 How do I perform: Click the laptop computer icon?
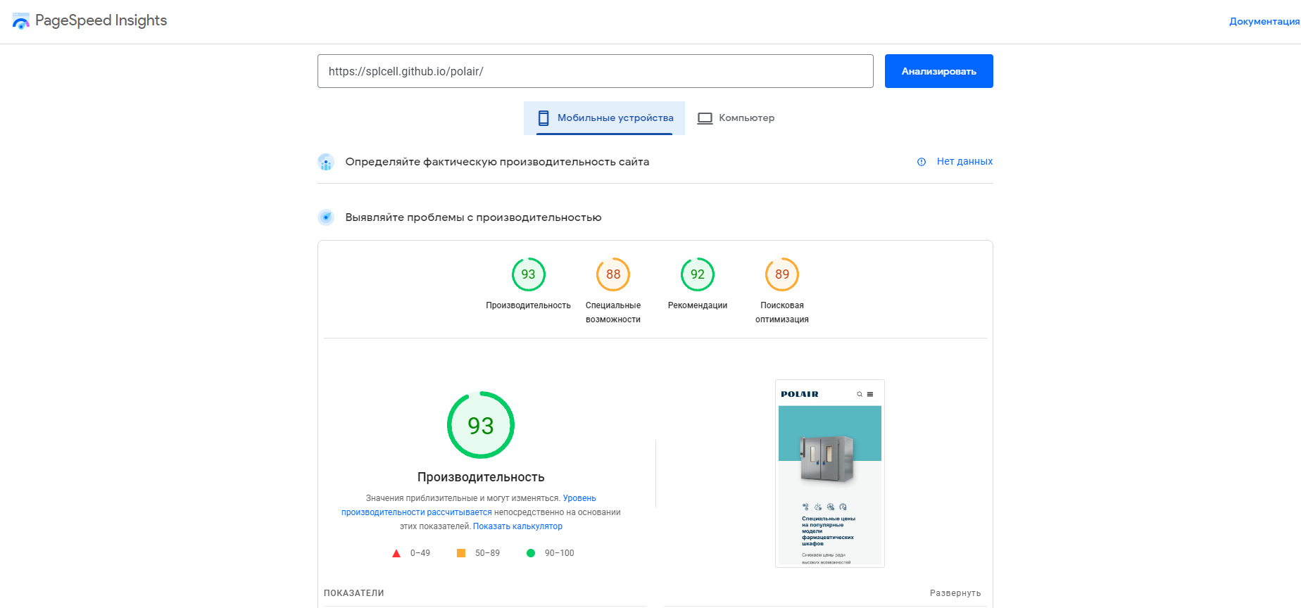pos(705,118)
